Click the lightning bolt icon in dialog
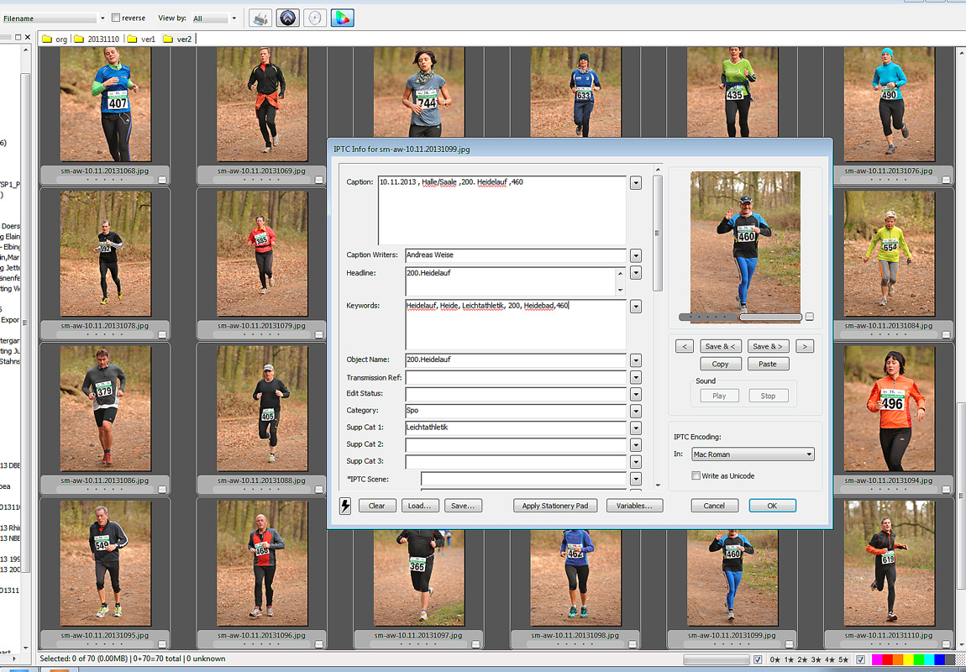This screenshot has height=672, width=966. [344, 506]
